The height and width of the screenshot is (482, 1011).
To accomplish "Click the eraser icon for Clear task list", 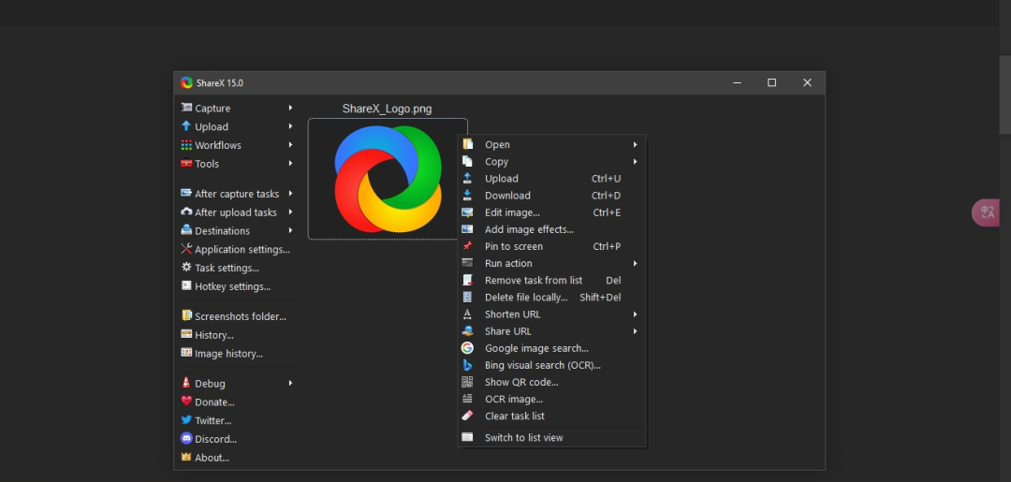I will pos(467,416).
